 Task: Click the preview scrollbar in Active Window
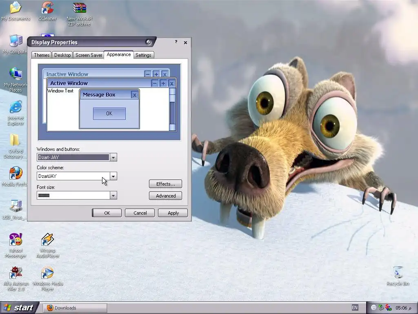(173, 110)
